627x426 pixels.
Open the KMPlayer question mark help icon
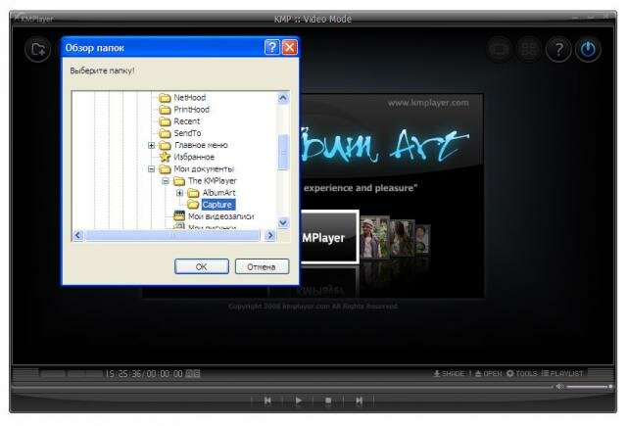pos(558,49)
